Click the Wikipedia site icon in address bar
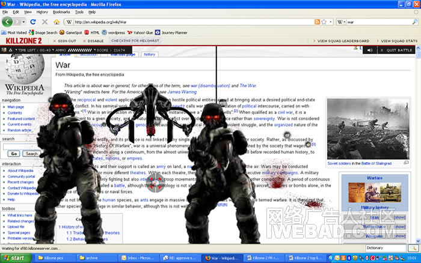421x263 pixels. pos(69,22)
